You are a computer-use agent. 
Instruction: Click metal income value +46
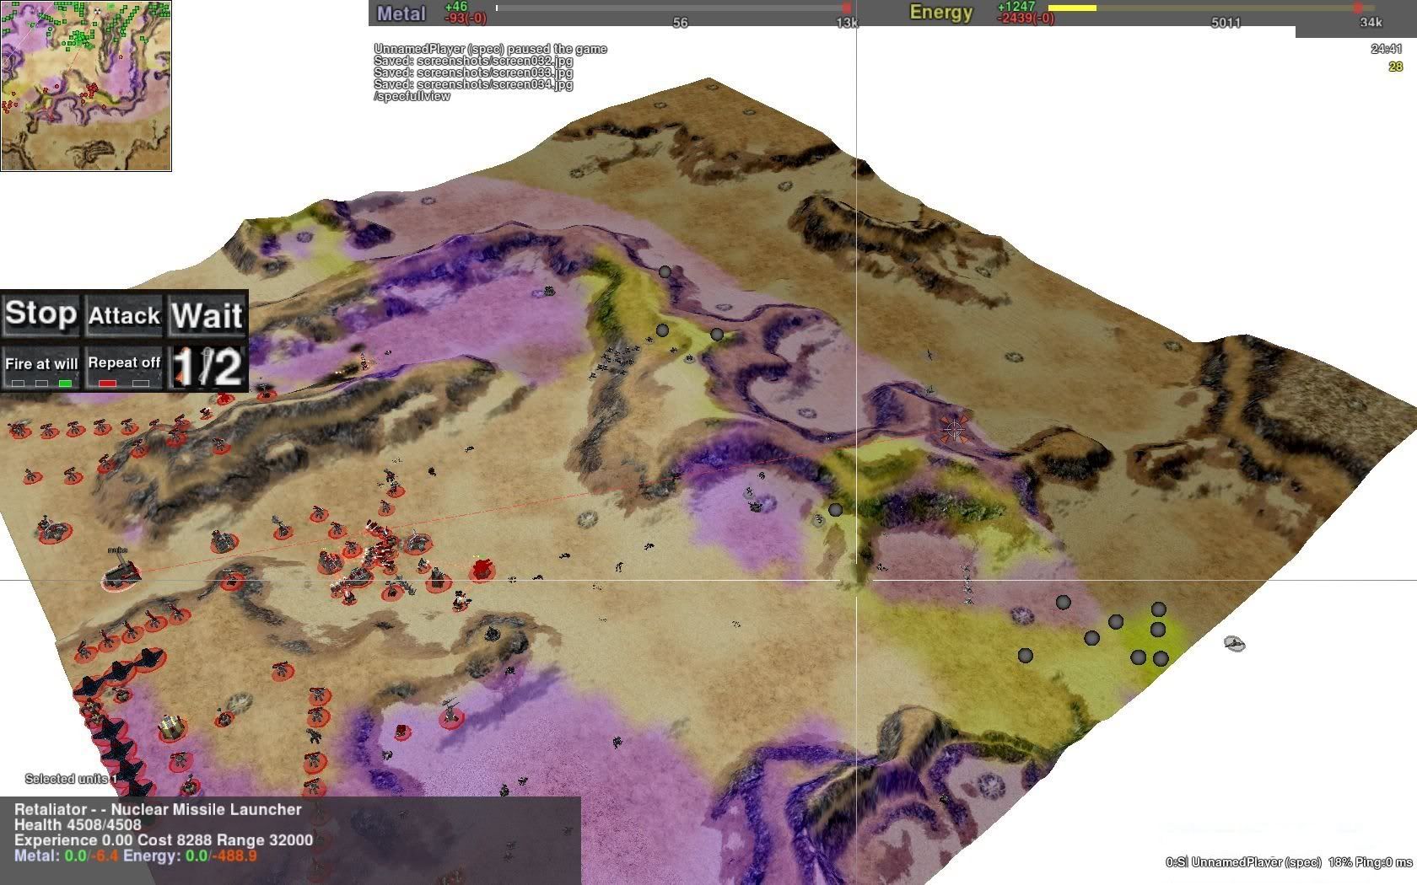[x=455, y=7]
